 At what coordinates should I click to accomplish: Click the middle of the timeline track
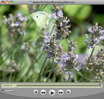point(58,85)
